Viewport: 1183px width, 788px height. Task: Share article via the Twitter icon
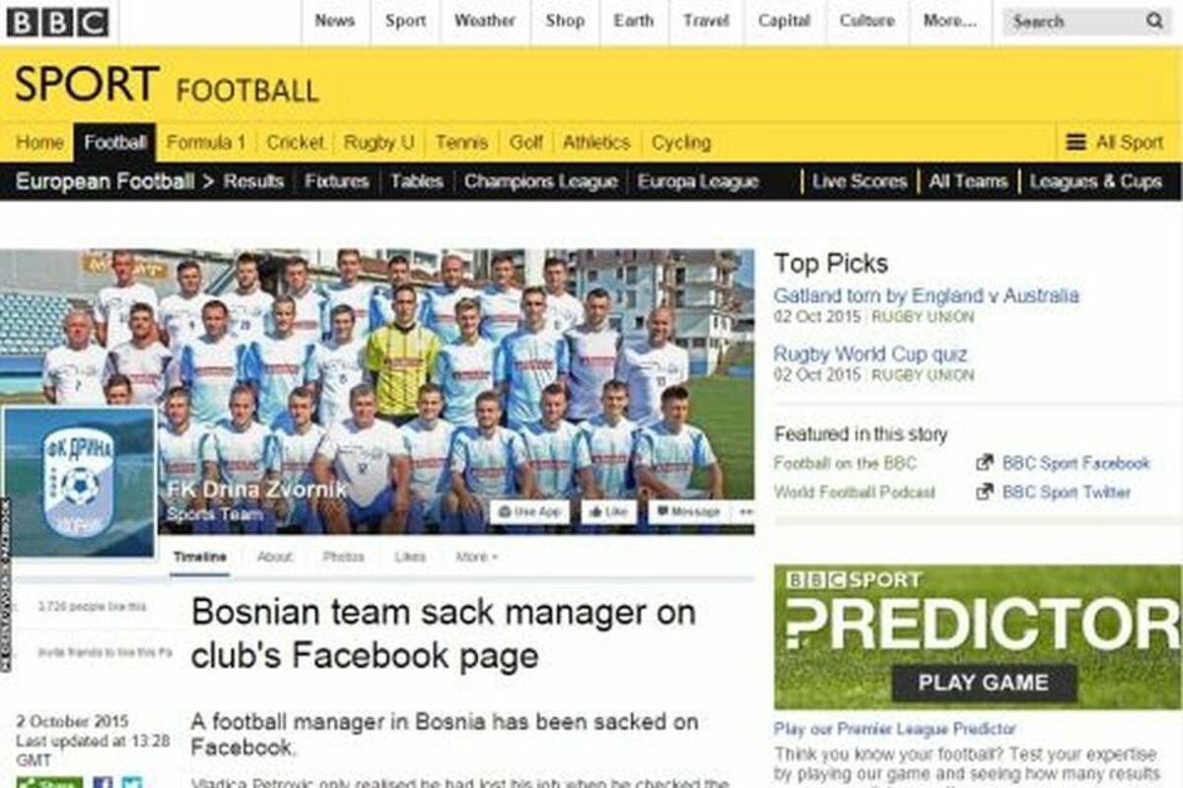pos(132,784)
